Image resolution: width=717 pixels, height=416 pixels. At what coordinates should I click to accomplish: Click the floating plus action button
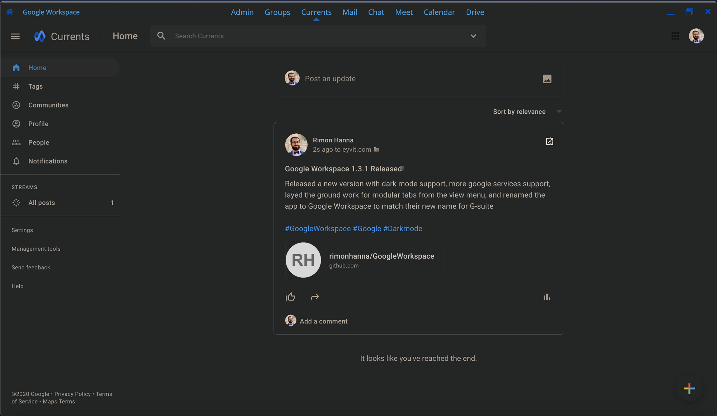(x=689, y=388)
